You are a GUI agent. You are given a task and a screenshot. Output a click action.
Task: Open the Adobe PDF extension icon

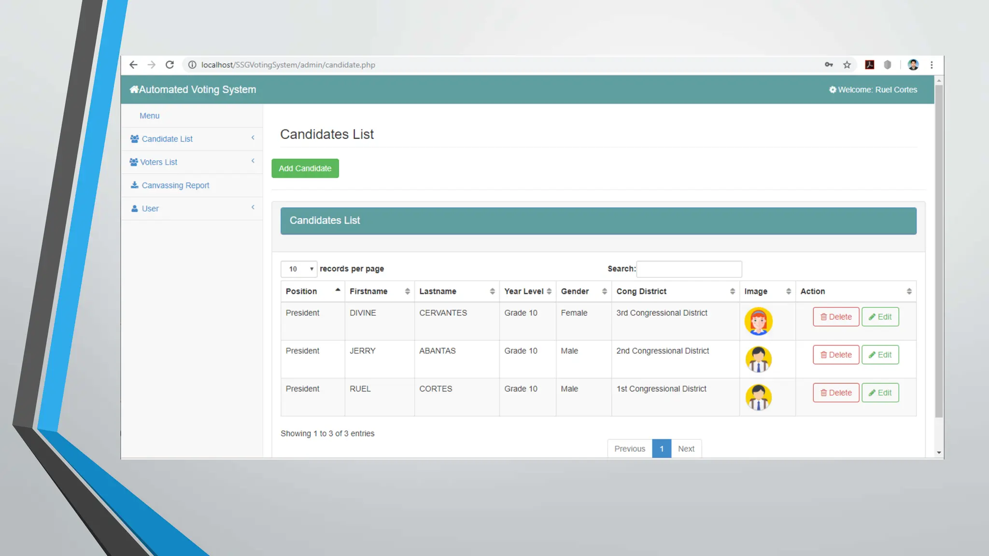click(869, 65)
